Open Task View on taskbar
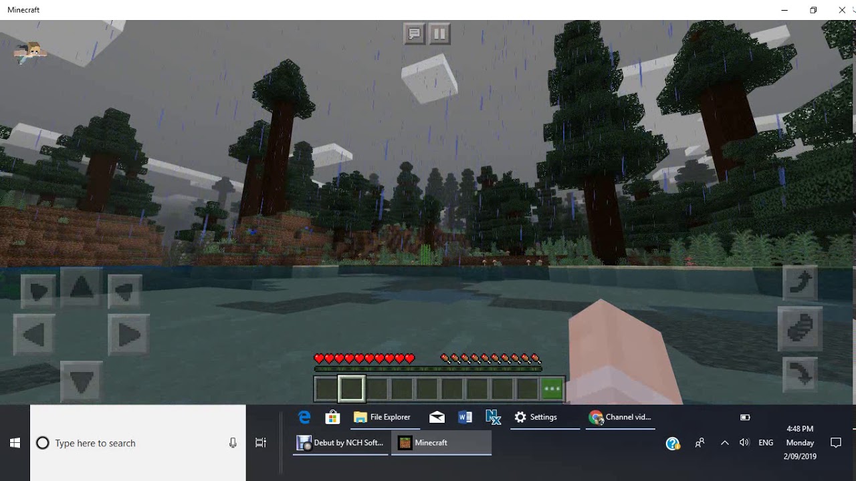 pyautogui.click(x=261, y=443)
